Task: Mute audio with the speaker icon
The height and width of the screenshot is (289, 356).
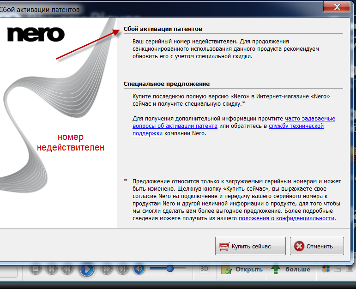Action: pos(139,269)
